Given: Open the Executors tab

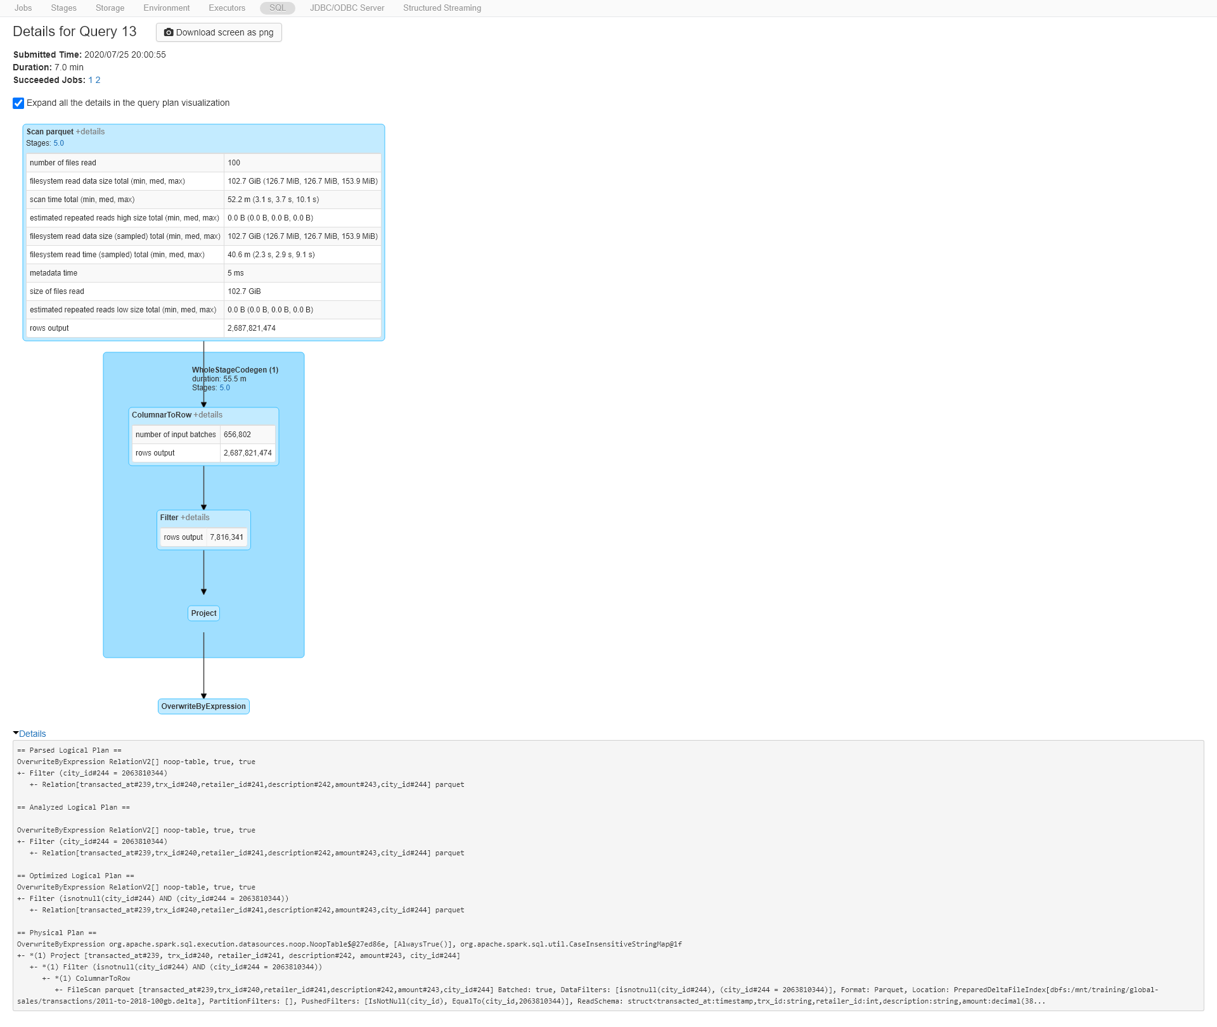Looking at the screenshot, I should 227,8.
